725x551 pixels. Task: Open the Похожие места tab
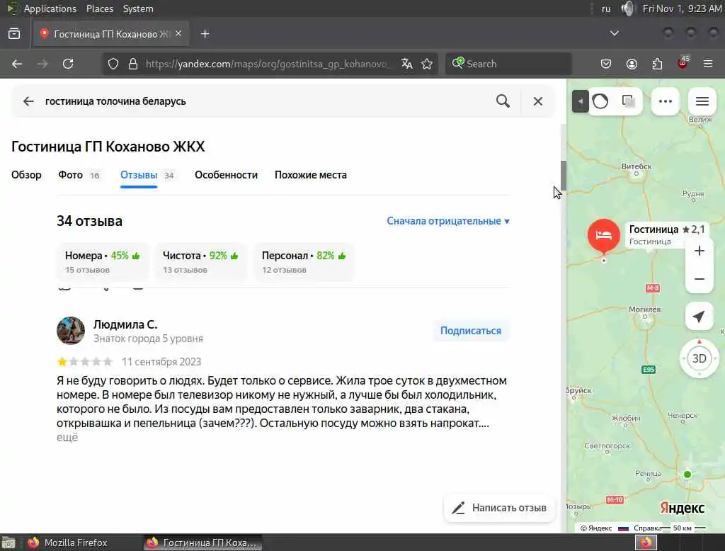(311, 175)
